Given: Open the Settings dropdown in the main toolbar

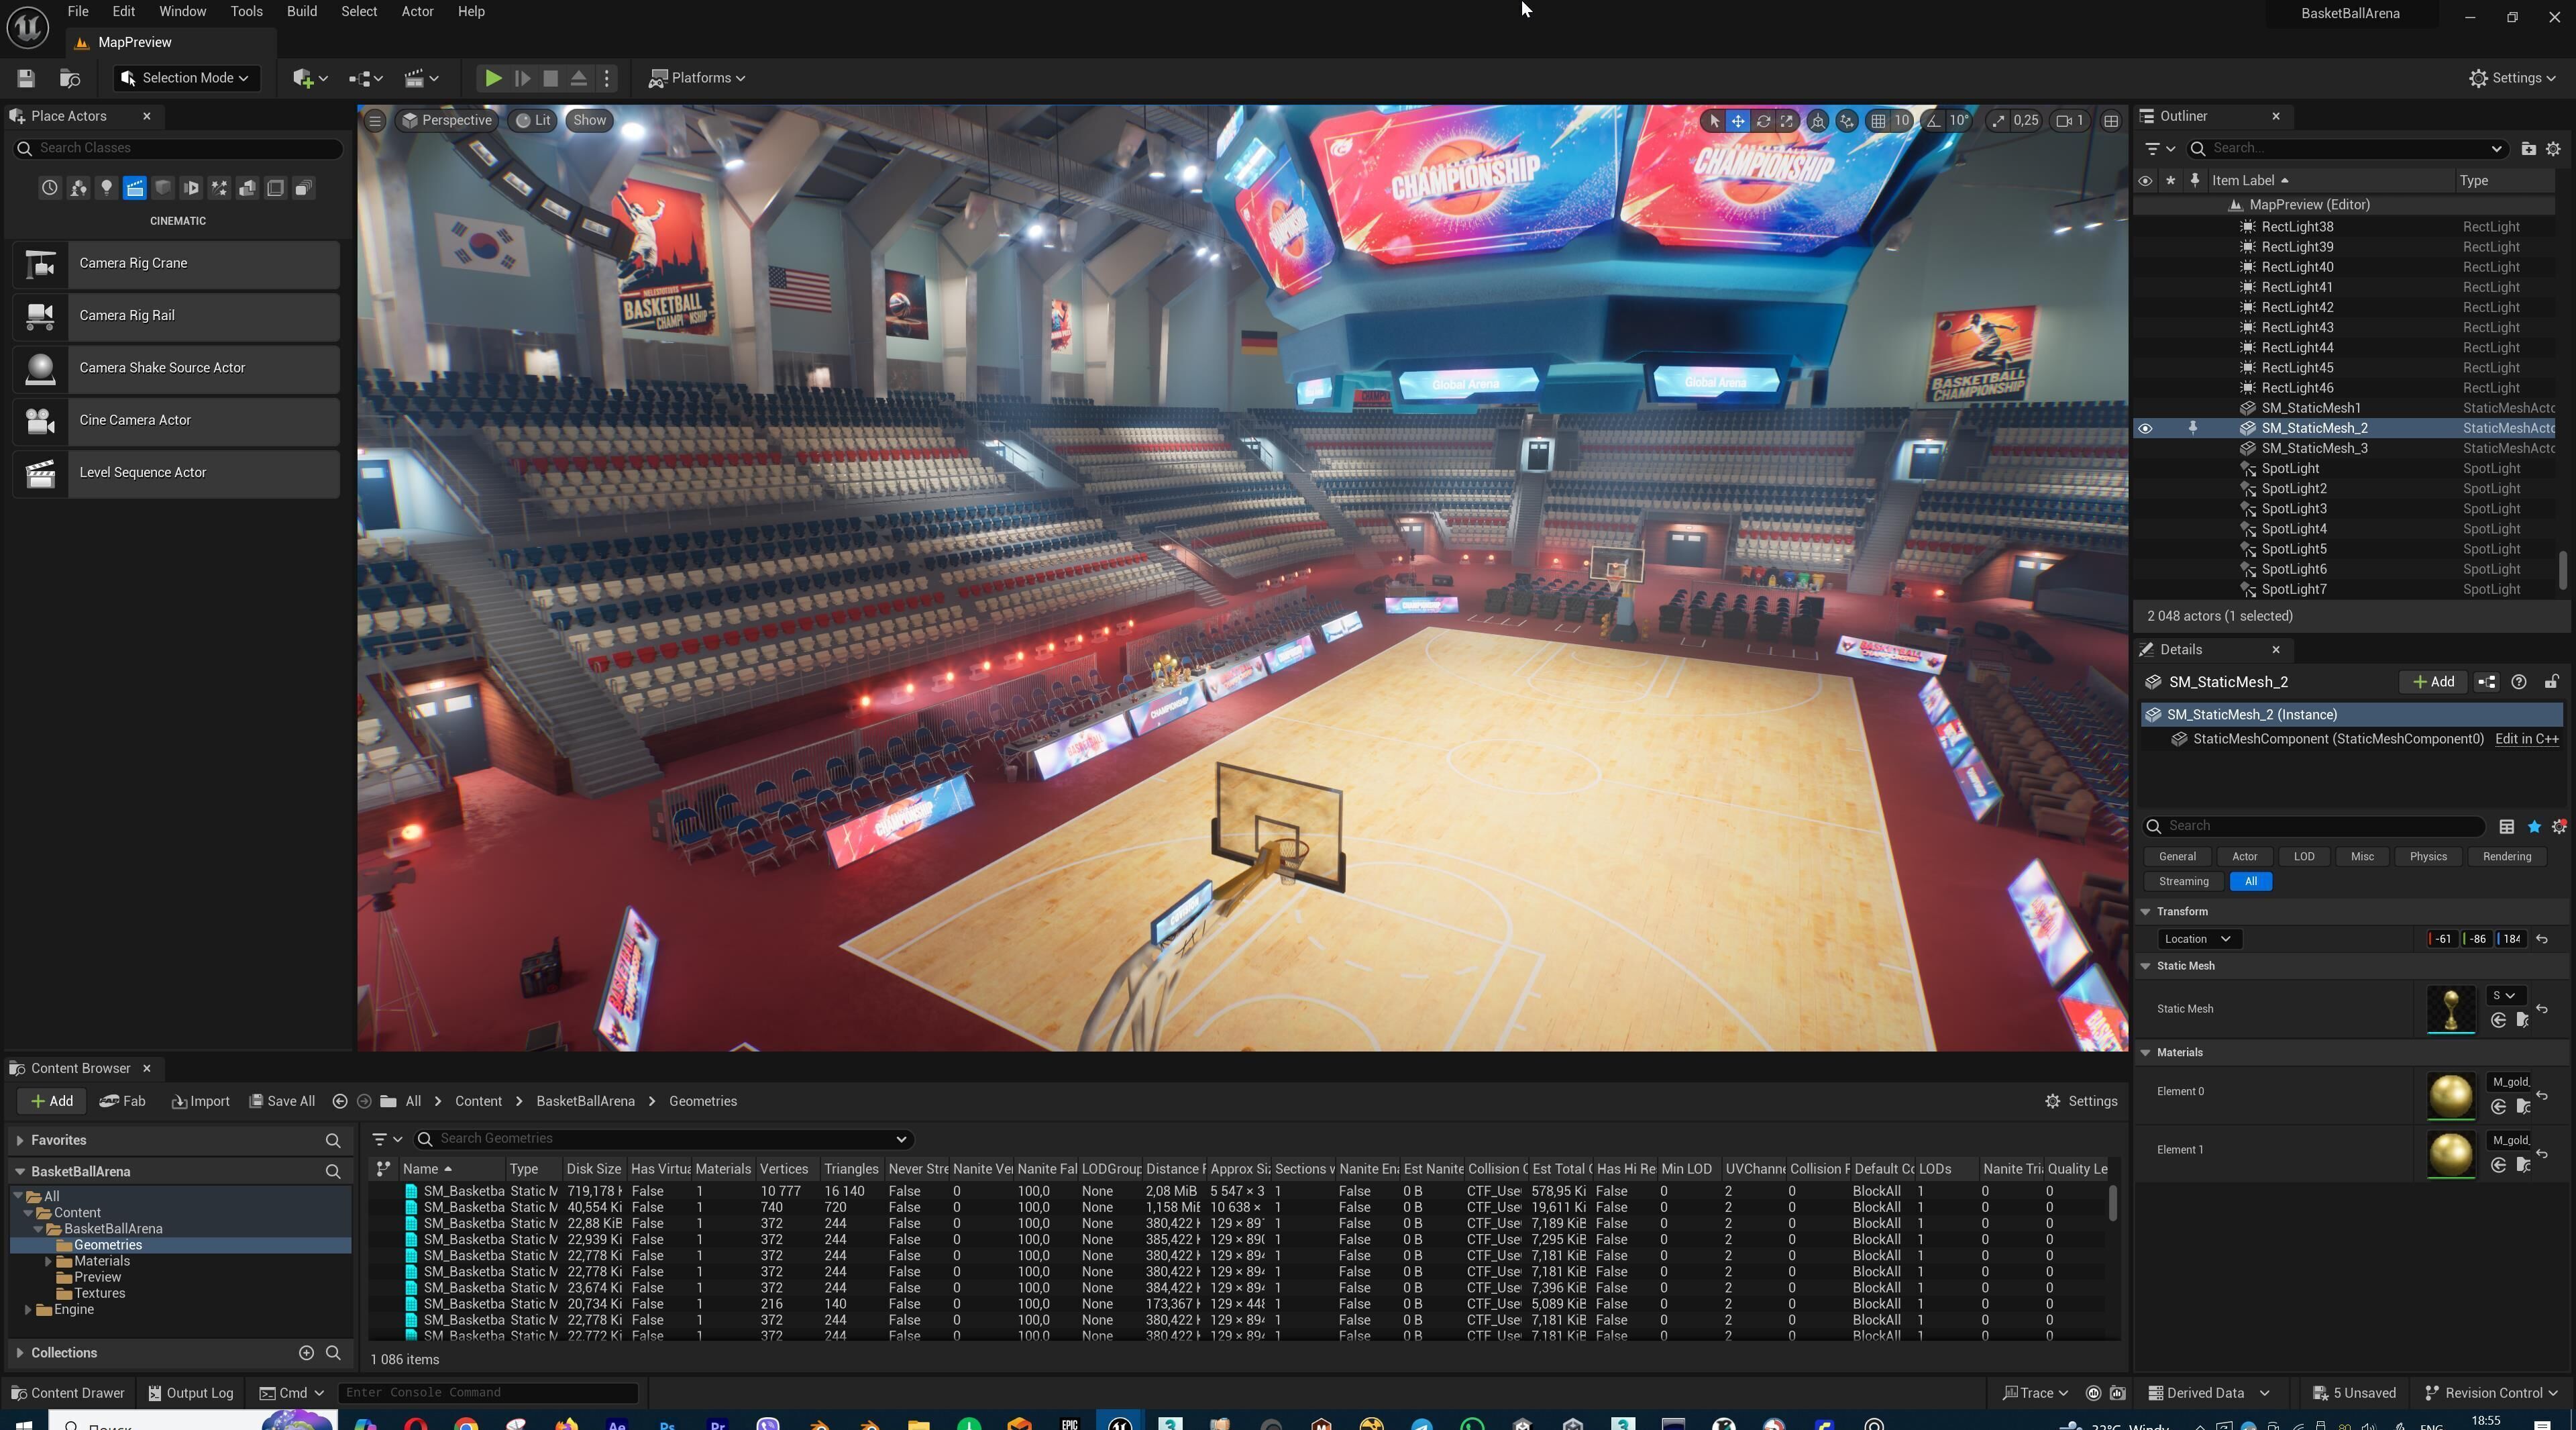Looking at the screenshot, I should tap(2512, 78).
